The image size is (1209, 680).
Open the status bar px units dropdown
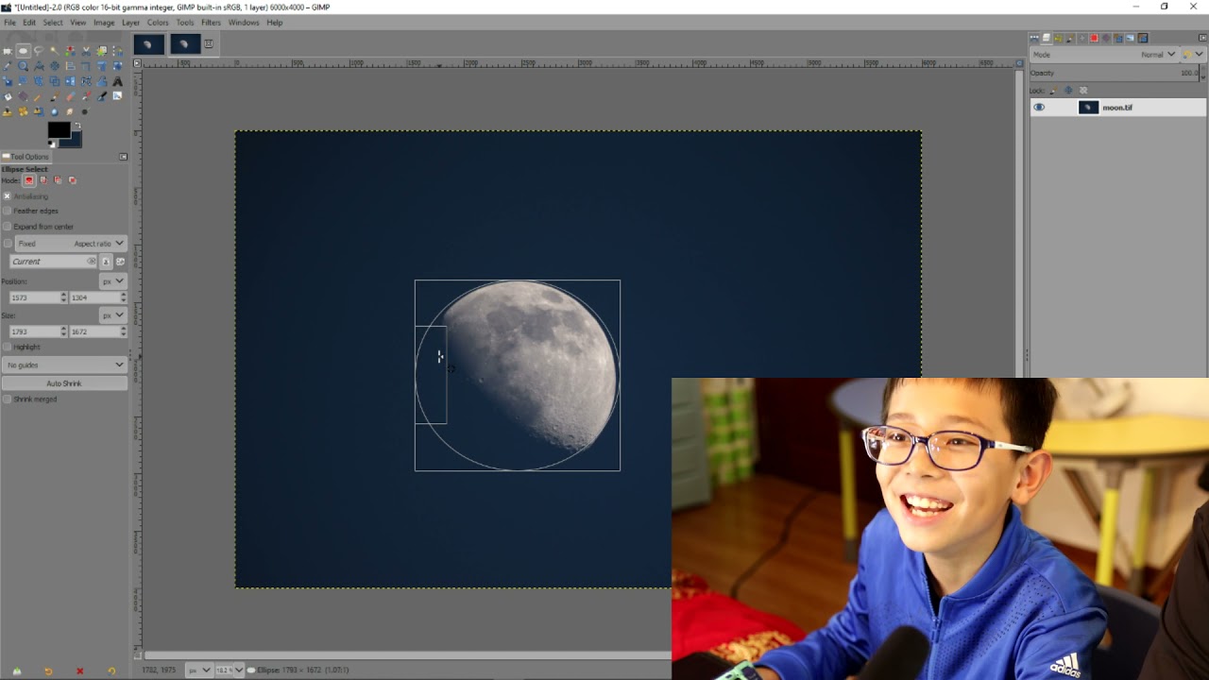(198, 670)
